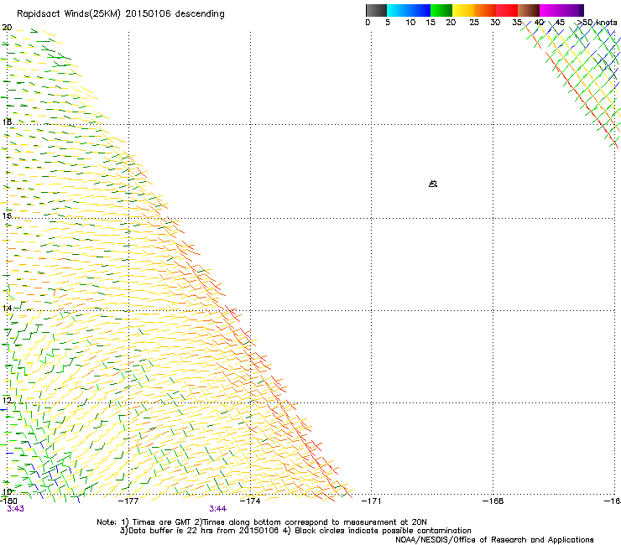
Task: Click the '>50 knots' legend label
Action: [x=597, y=23]
